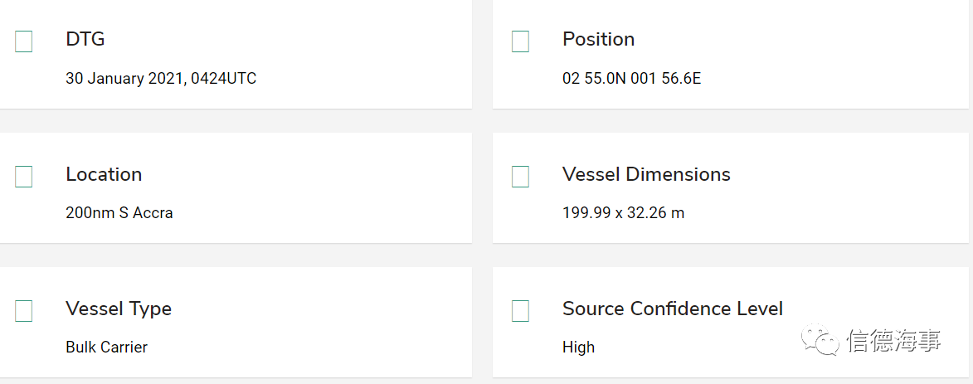
Task: Click the Vessel Type heading
Action: 119,309
